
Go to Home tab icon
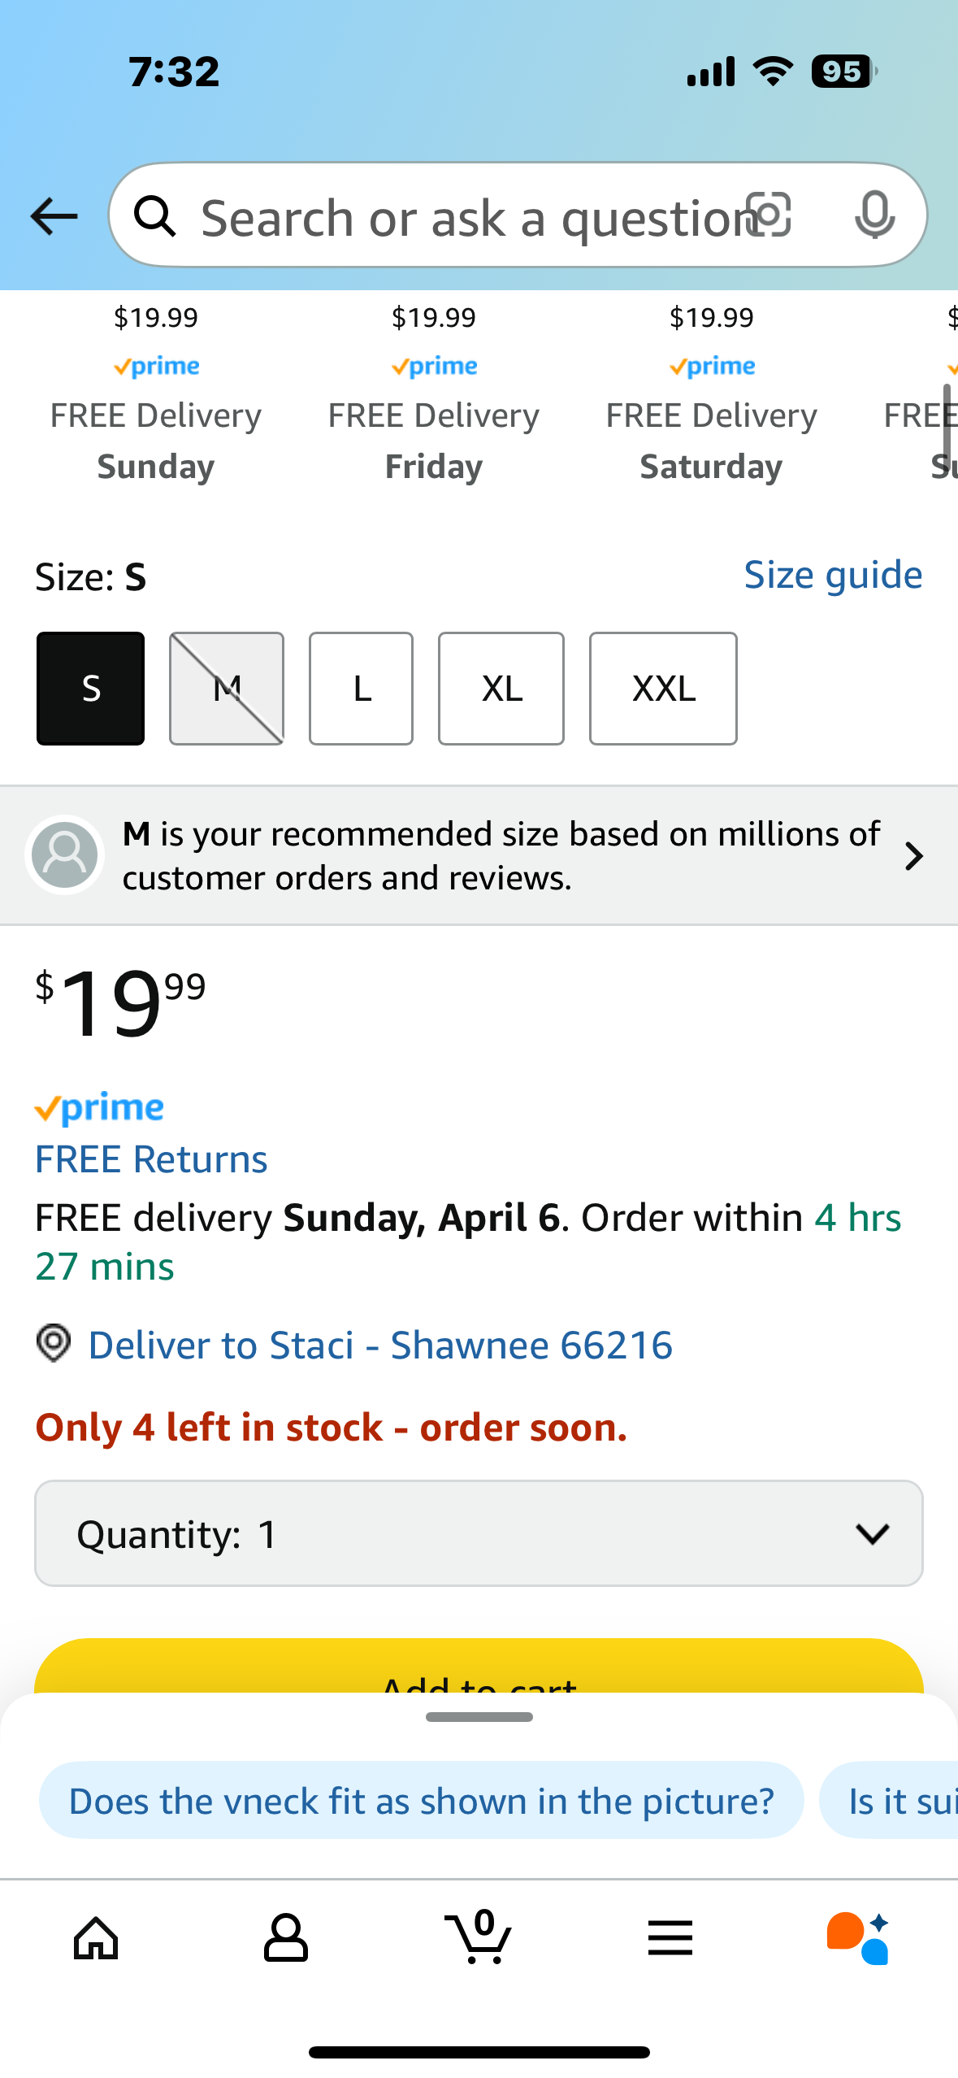tap(96, 1938)
